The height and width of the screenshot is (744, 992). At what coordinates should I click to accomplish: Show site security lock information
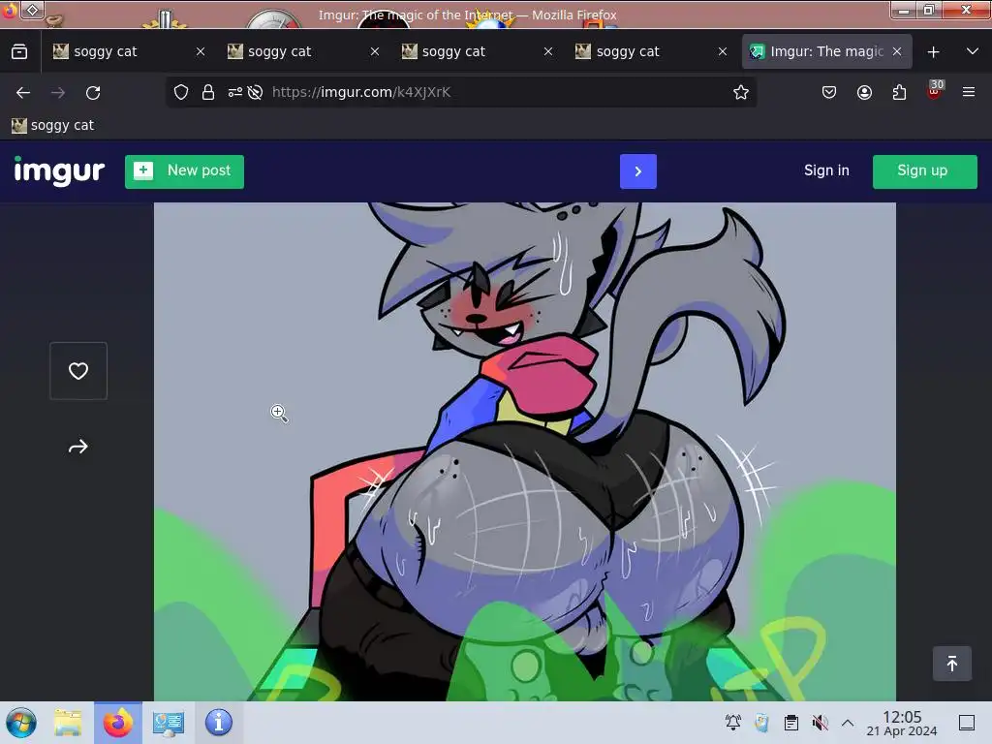point(208,92)
